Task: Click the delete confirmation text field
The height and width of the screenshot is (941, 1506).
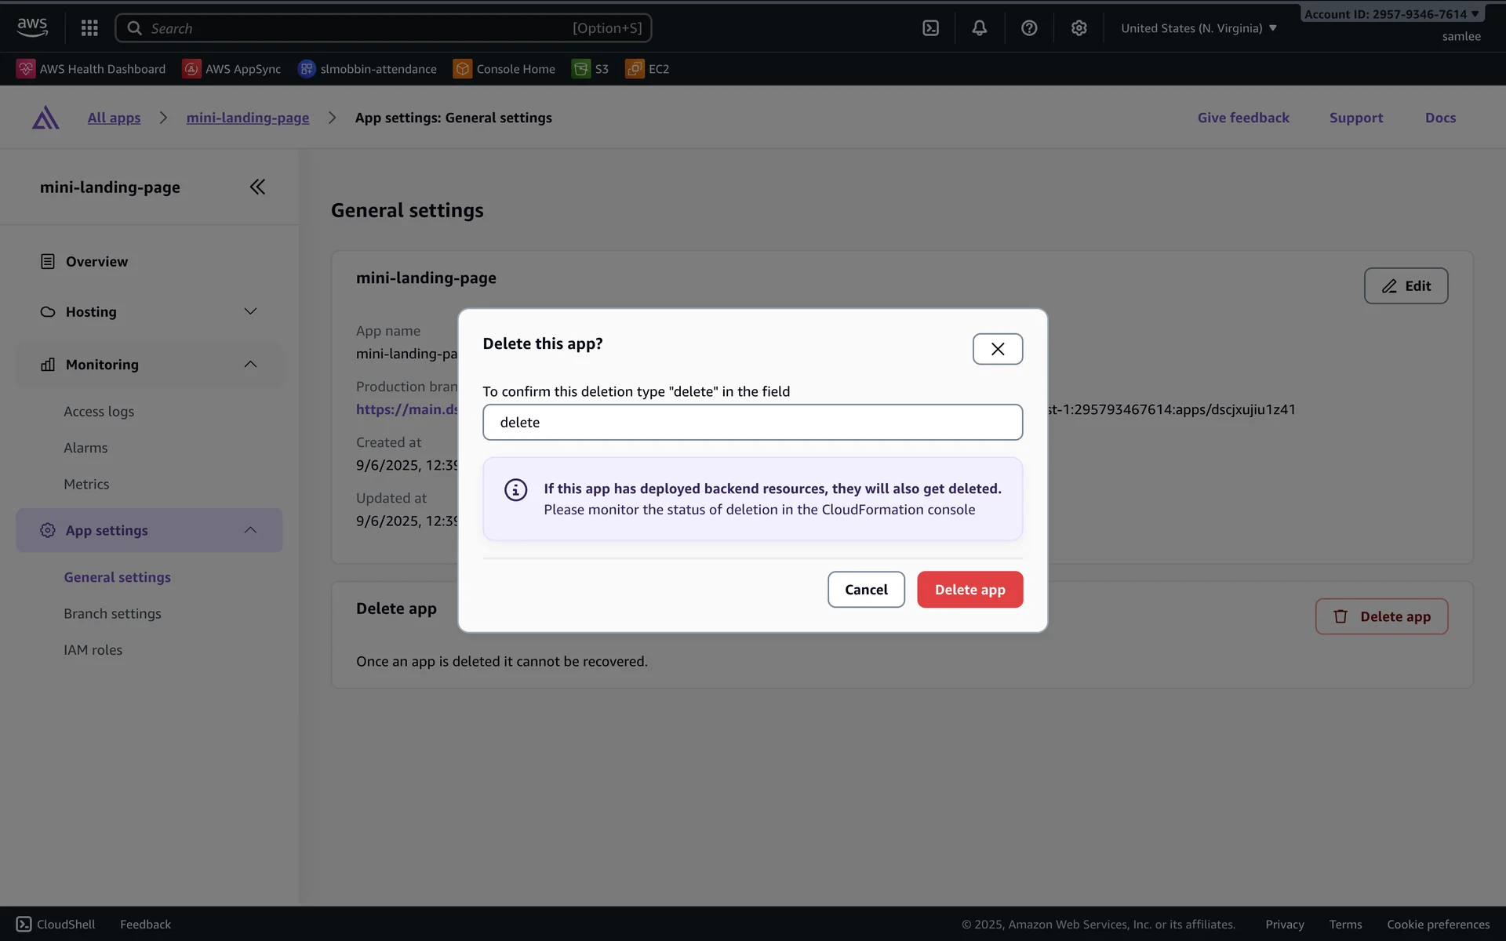Action: click(x=752, y=423)
